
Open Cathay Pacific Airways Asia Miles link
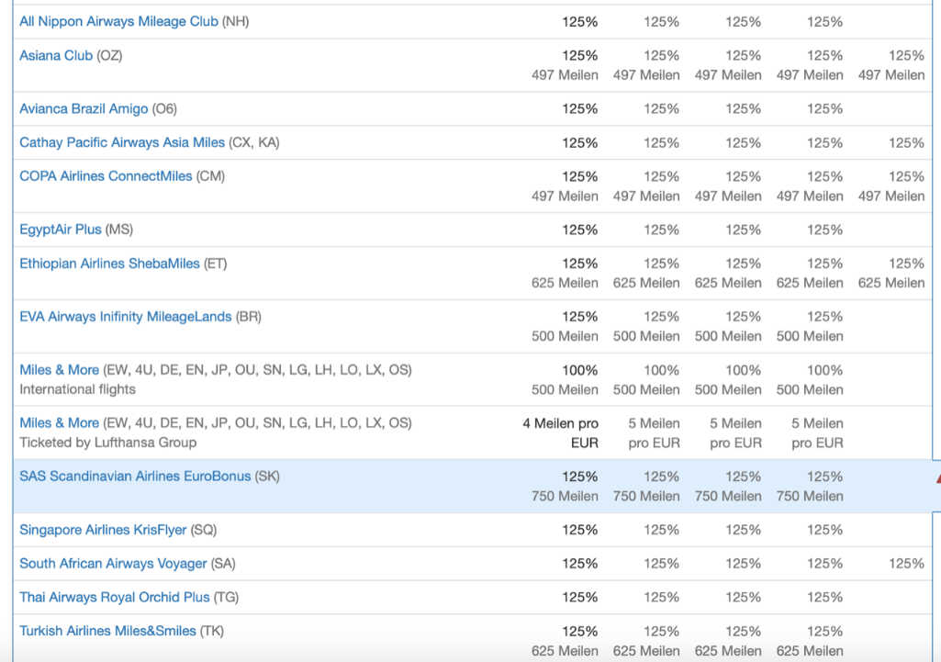122,142
